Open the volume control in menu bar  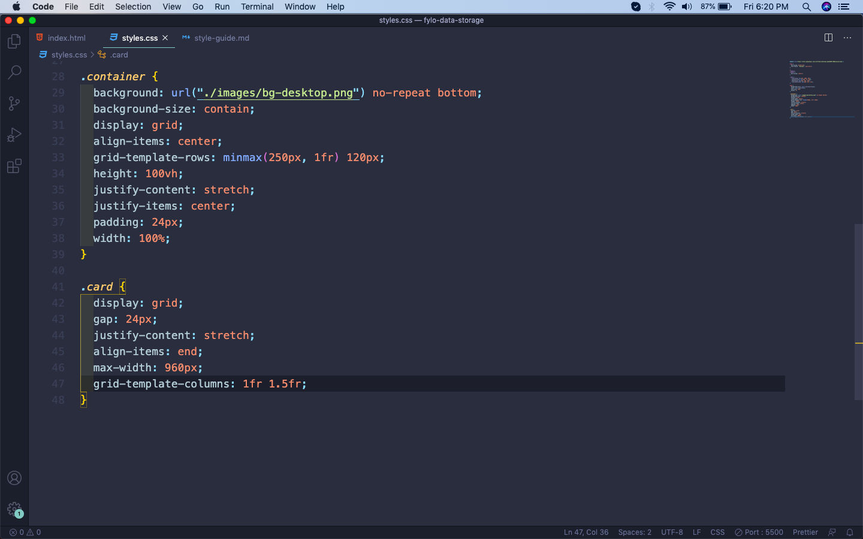coord(687,7)
